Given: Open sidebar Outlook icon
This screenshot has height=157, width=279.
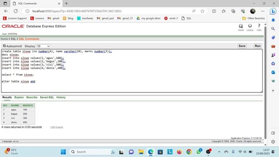Looking at the screenshot, I should point(273,72).
